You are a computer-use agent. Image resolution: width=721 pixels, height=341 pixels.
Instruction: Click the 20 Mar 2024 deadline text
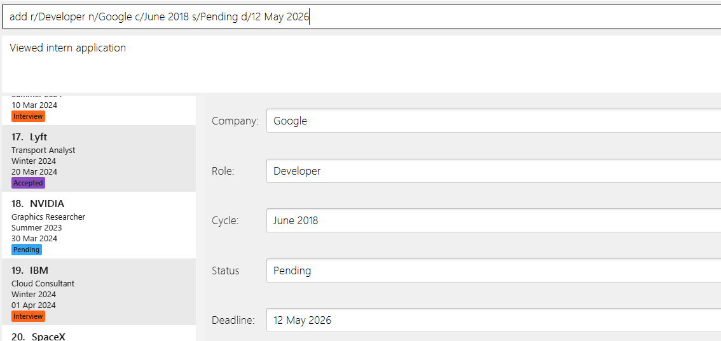pos(34,171)
